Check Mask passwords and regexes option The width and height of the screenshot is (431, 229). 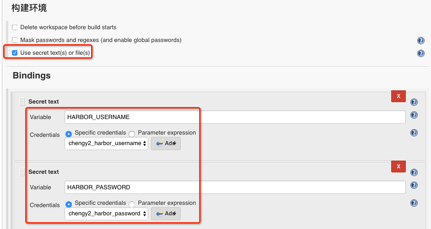pyautogui.click(x=15, y=40)
